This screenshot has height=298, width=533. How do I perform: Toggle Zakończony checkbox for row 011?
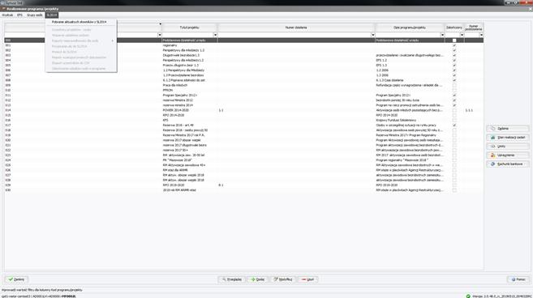click(x=454, y=95)
